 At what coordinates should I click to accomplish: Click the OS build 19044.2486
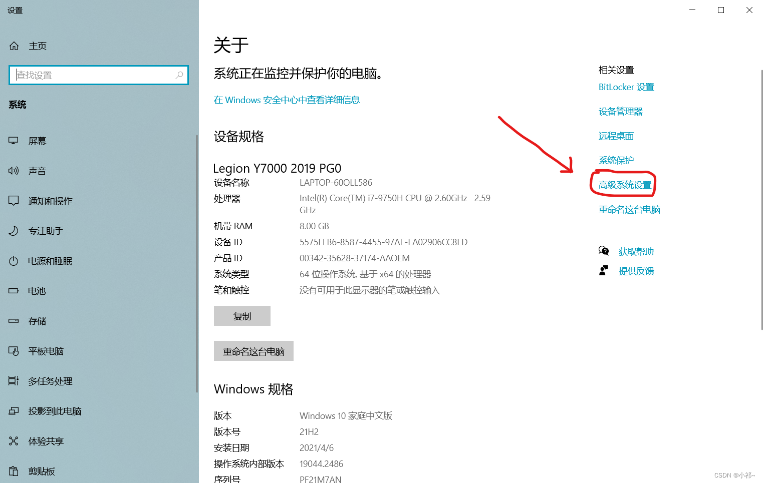point(321,464)
